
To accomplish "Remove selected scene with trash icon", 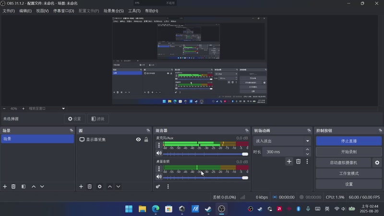I will click(x=13, y=187).
